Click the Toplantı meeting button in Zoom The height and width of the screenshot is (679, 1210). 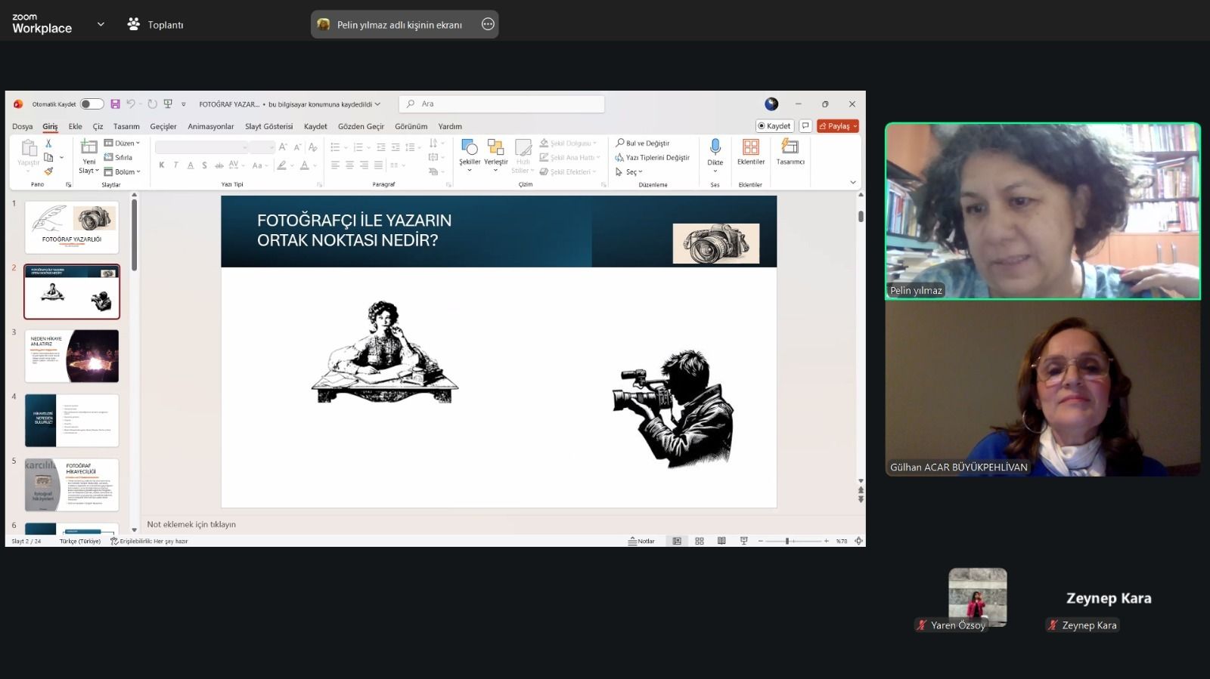155,24
